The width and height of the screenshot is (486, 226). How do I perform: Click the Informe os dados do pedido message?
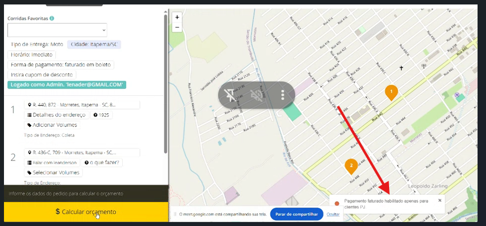66,194
